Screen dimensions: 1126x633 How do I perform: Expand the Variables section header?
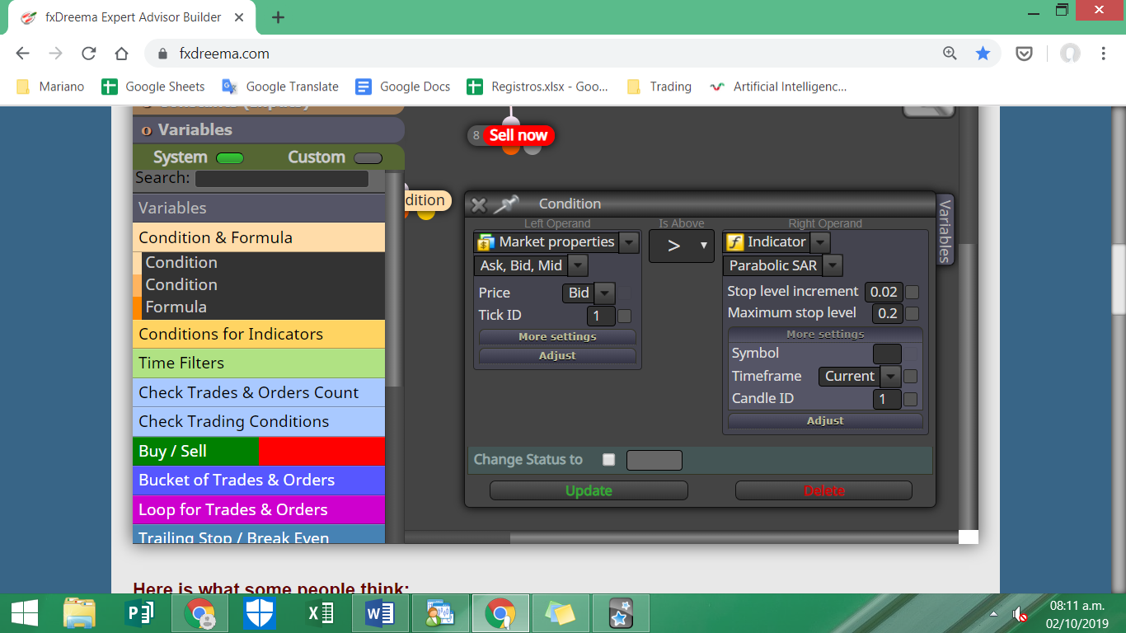(269, 130)
